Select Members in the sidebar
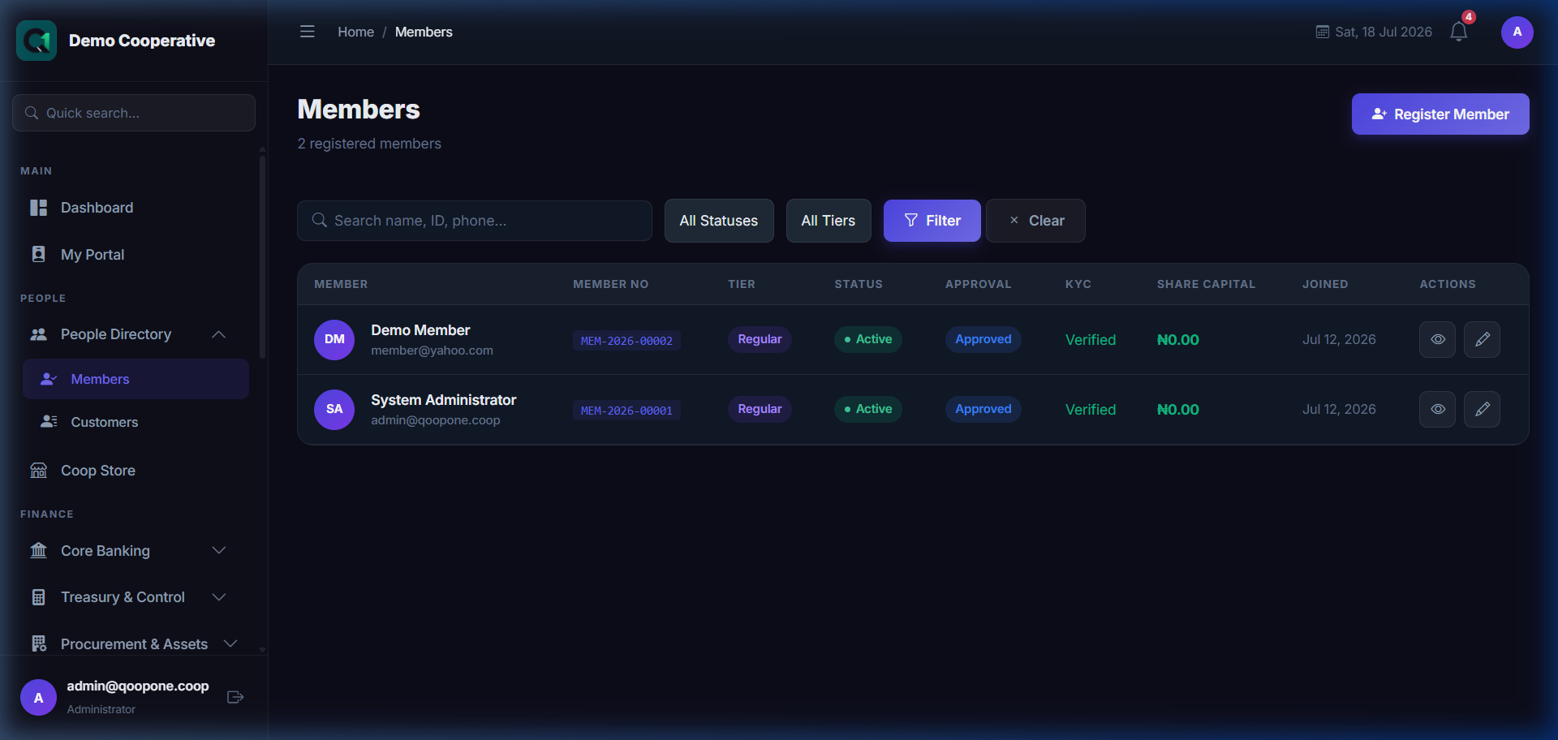1558x740 pixels. pyautogui.click(x=136, y=379)
